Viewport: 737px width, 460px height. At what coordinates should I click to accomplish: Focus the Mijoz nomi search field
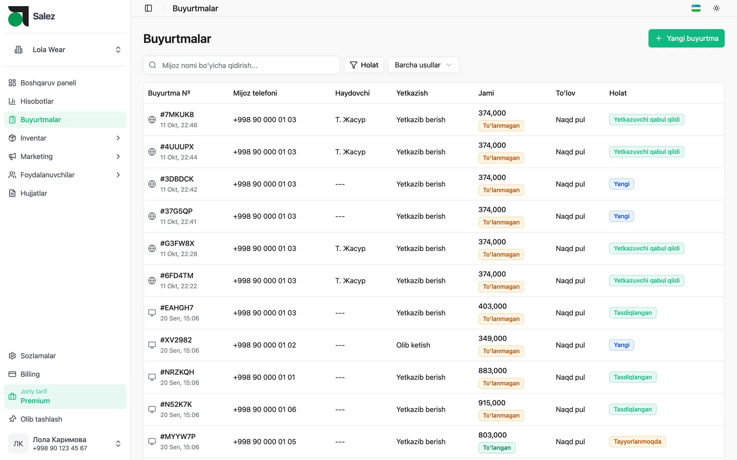pos(242,65)
